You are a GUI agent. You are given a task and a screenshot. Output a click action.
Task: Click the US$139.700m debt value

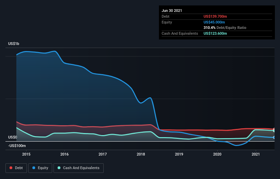pos(215,16)
